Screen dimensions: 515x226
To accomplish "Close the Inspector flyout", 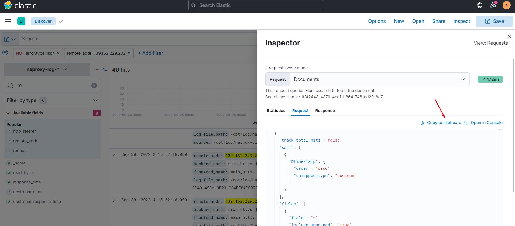I will point(509,36).
